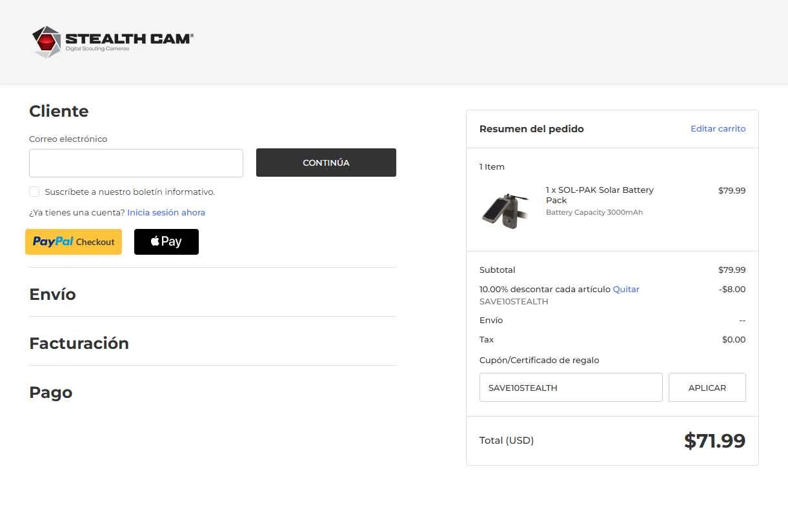This screenshot has height=505, width=788.
Task: Click the SAVE10STEALTH code under discount line
Action: 514,301
